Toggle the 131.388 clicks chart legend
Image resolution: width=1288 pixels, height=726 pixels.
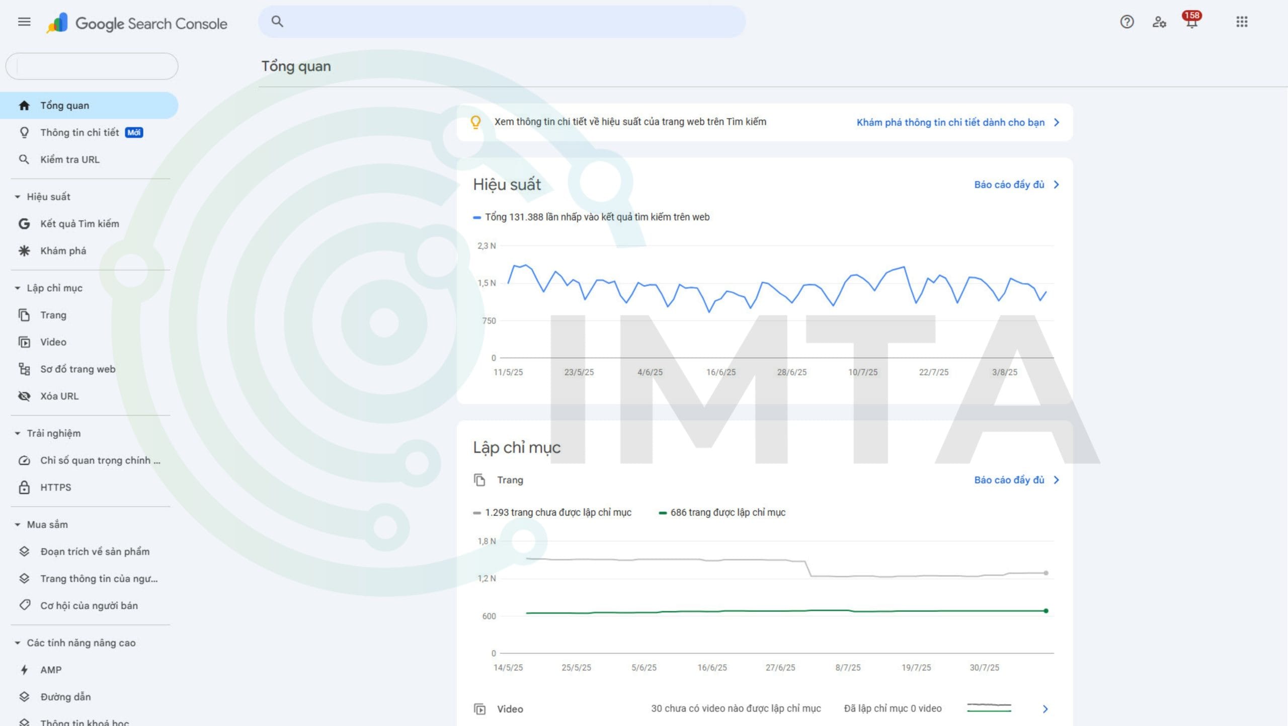click(591, 217)
